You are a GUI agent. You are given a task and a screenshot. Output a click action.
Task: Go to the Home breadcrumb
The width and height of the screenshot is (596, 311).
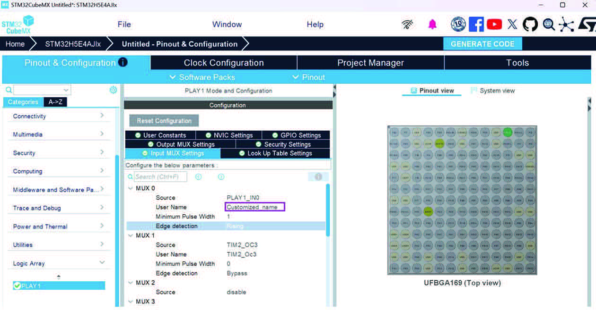point(15,44)
